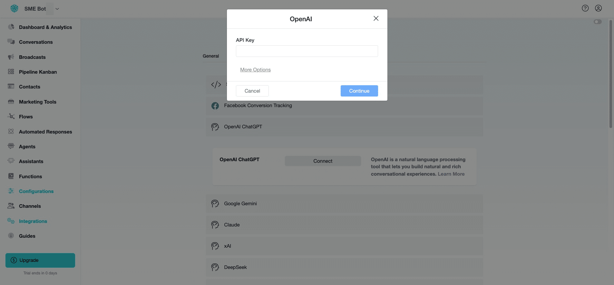Viewport: 614px width, 285px height.
Task: Go to Conversations section
Action: coord(36,42)
